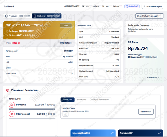Open Ubah Status Pelanggan dropdown
Screen dimensions: 167x137
[x=150, y=16]
